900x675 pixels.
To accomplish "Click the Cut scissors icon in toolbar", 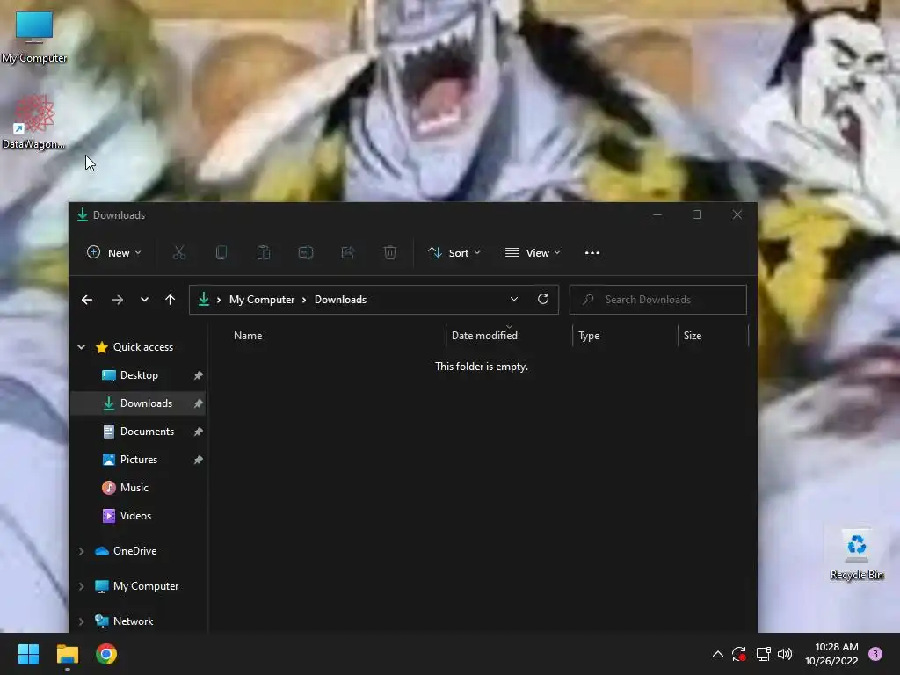I will coord(179,252).
